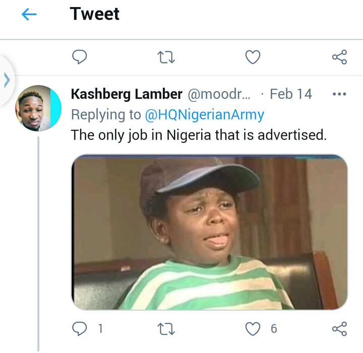Retweet Kashberg Lamber's reply
The image size is (363, 353).
(x=166, y=329)
